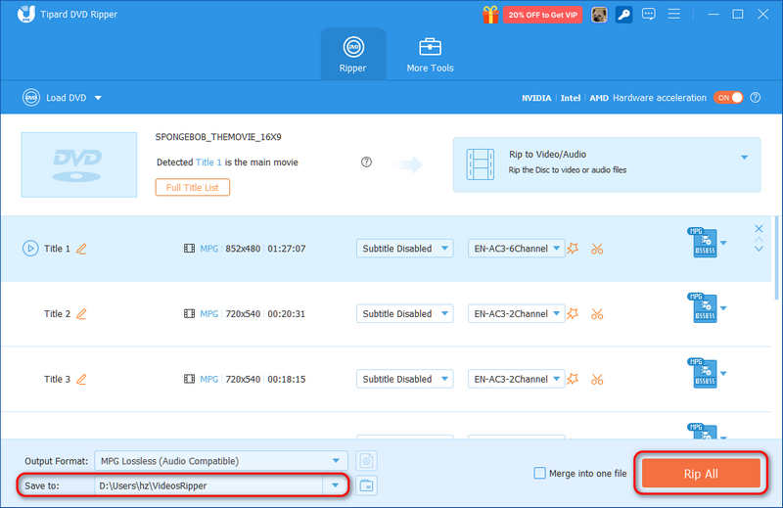
Task: Click the scissors cut icon for Title 1
Action: click(x=597, y=249)
